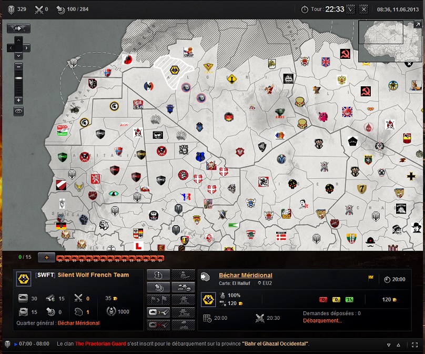Click the MATCH Hungary clan emblem
This screenshot has width=425, height=354.
tap(62, 130)
